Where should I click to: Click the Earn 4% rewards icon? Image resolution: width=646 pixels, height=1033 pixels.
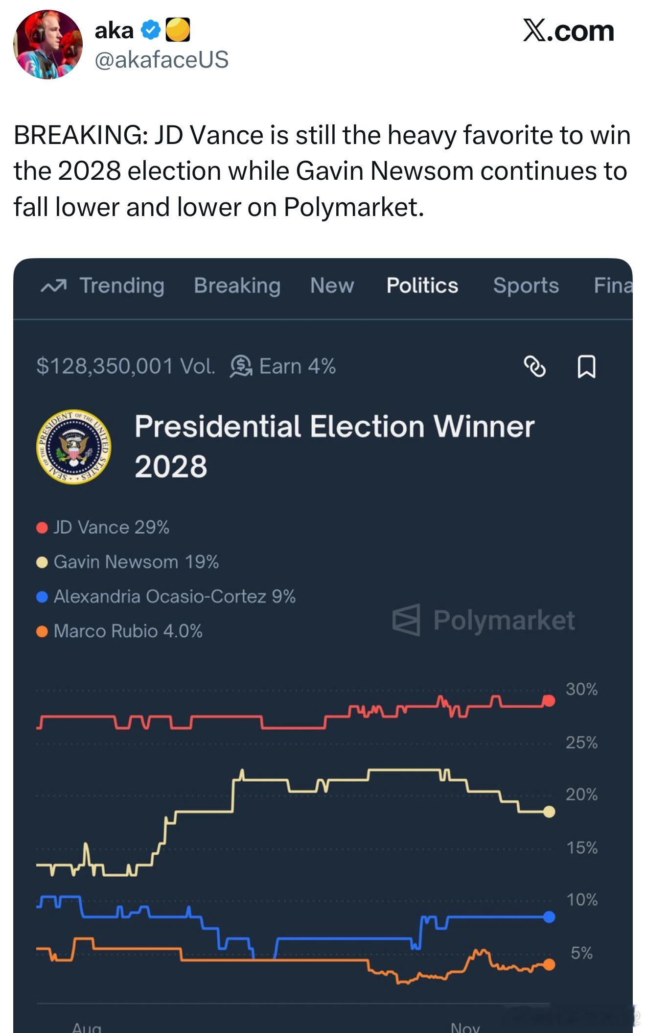[x=241, y=366]
